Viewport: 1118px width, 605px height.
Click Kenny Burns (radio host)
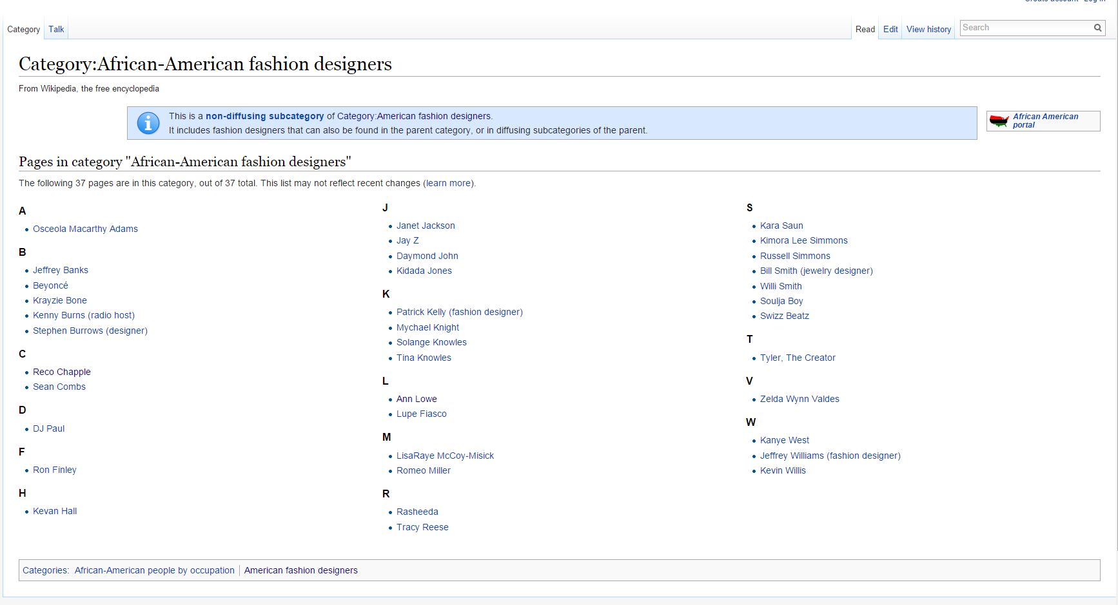pos(84,315)
